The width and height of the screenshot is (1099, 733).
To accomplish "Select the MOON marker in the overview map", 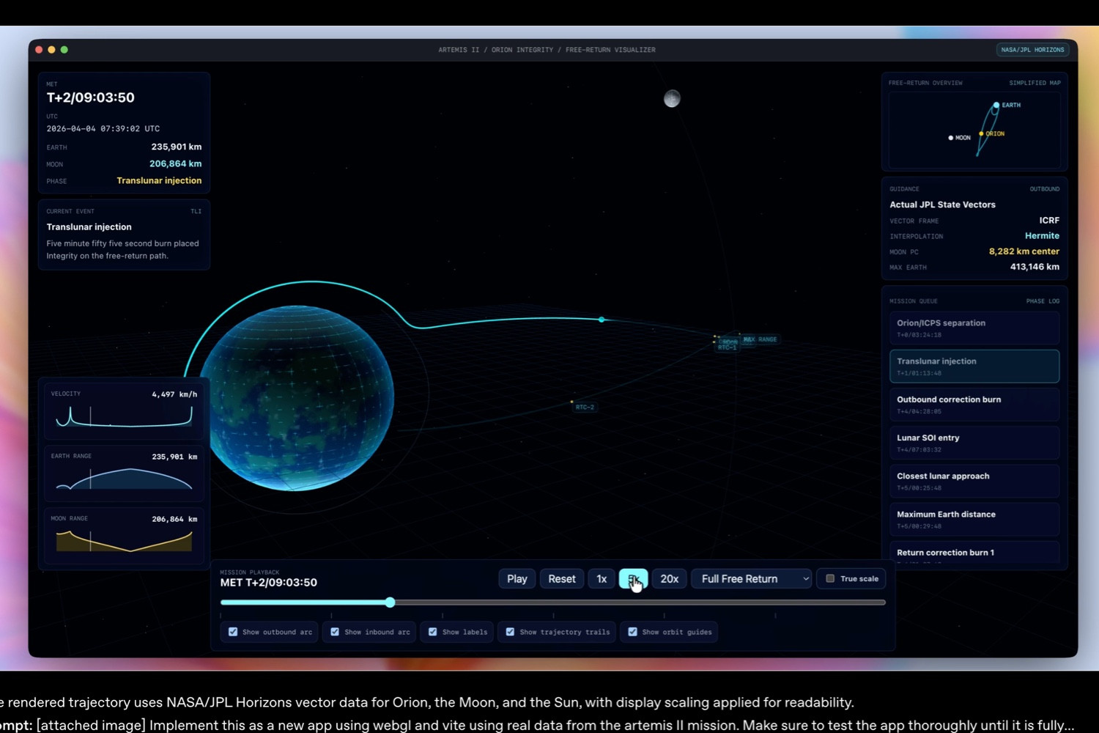I will [950, 138].
